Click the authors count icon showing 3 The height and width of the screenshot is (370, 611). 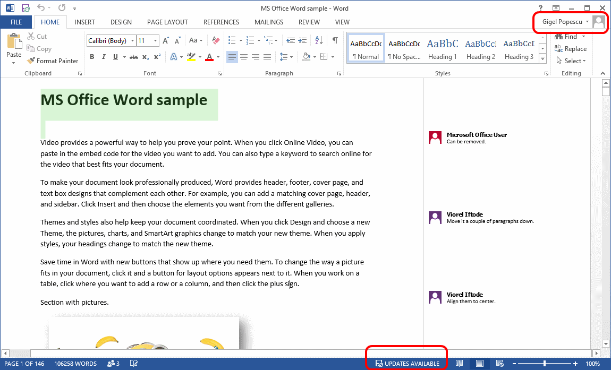[x=113, y=364]
